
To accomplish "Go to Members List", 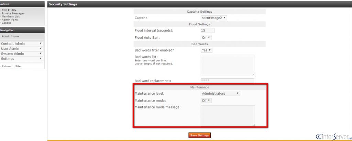I will click(11, 16).
